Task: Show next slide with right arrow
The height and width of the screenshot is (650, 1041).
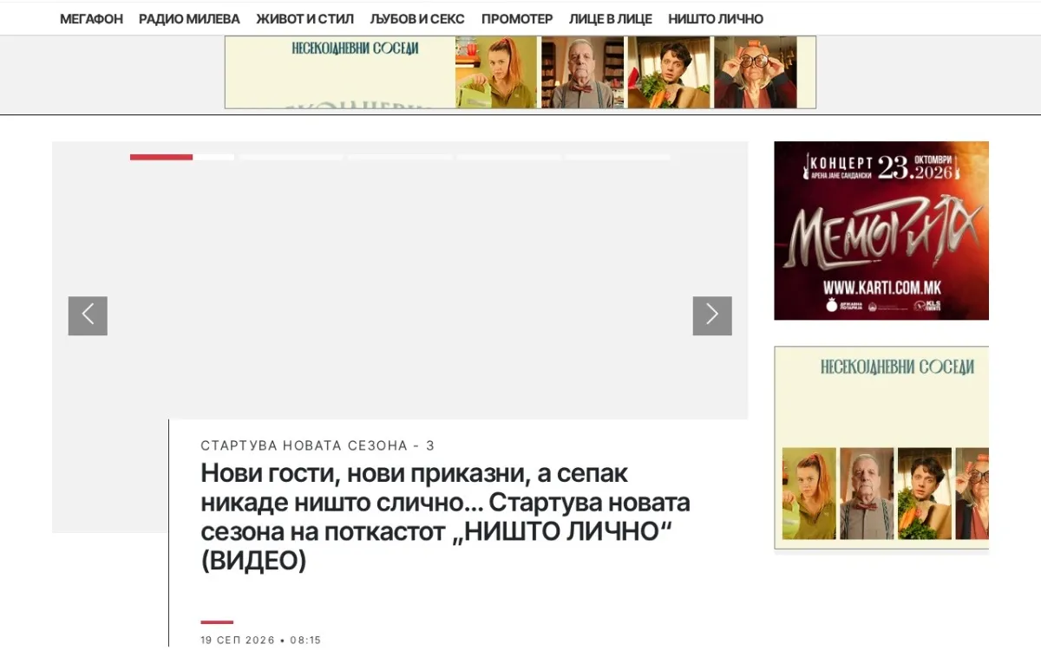Action: [x=712, y=315]
